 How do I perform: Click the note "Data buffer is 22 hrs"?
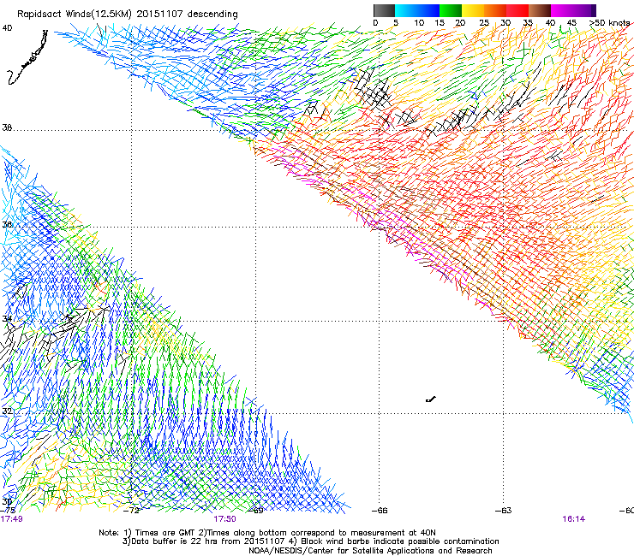[172, 541]
